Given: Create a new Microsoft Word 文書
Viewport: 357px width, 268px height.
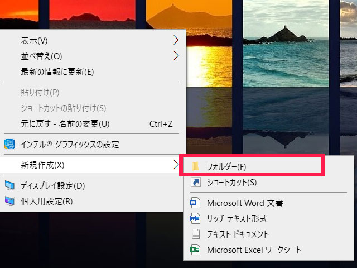Looking at the screenshot, I should click(269, 203).
